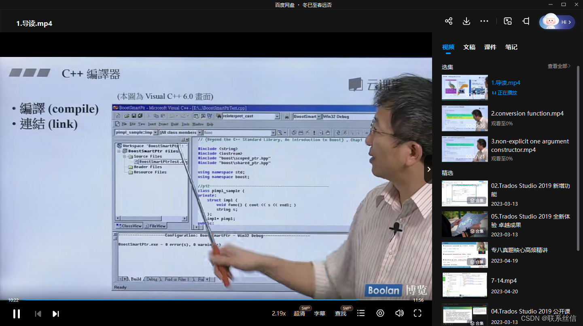Screen dimensions: 583x326
Task: Open the Hi assistant avatar button
Action: tap(557, 22)
